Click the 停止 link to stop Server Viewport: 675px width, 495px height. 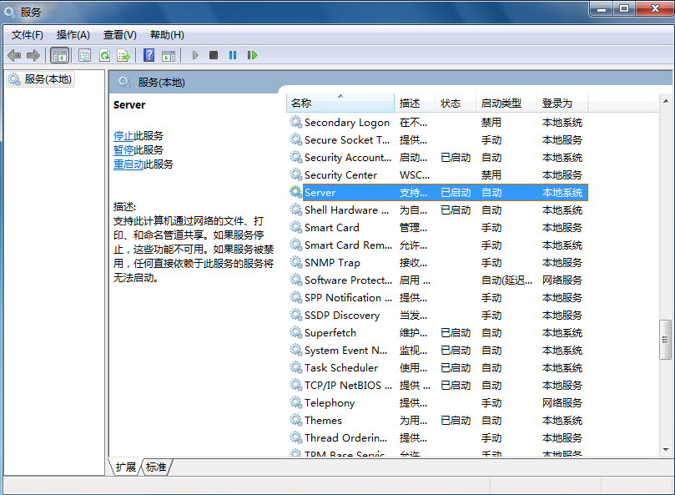point(123,135)
